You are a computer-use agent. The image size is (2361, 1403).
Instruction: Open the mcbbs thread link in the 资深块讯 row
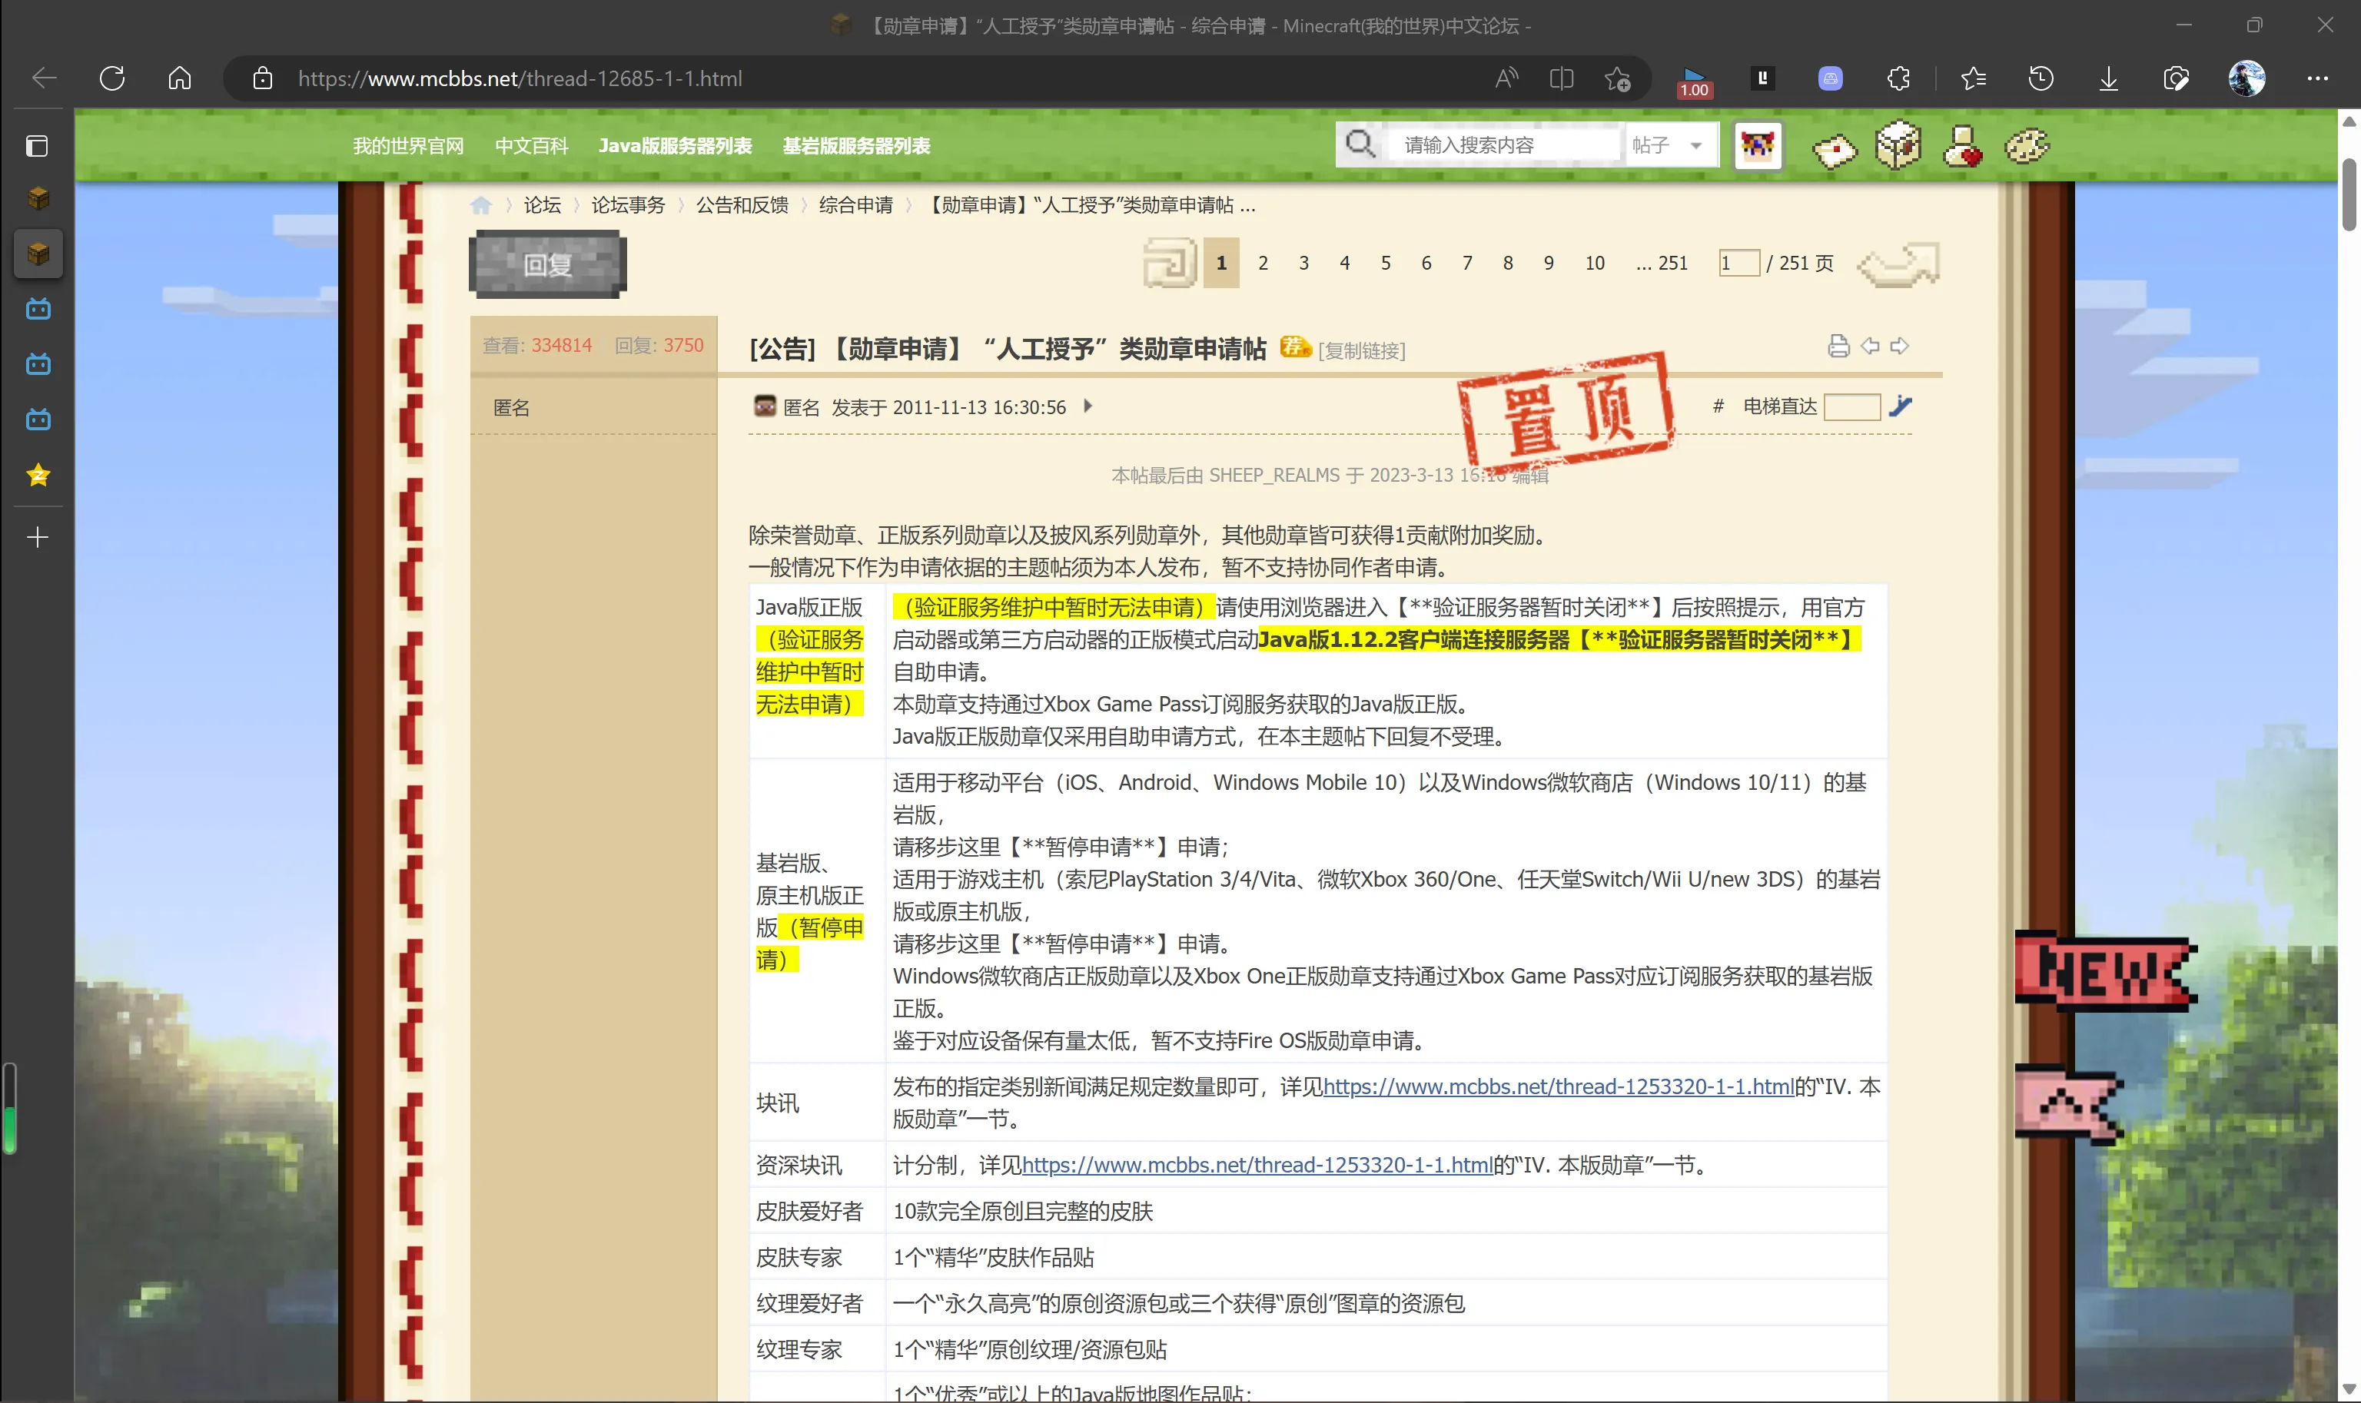click(1257, 1166)
